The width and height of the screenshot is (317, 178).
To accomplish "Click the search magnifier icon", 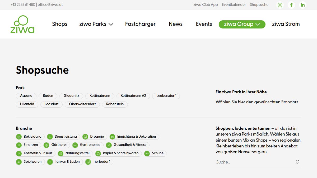I will point(297,162).
